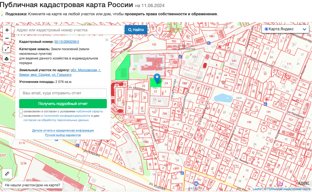
Task: Click the ул. Папанина street label
Action: (x=296, y=115)
